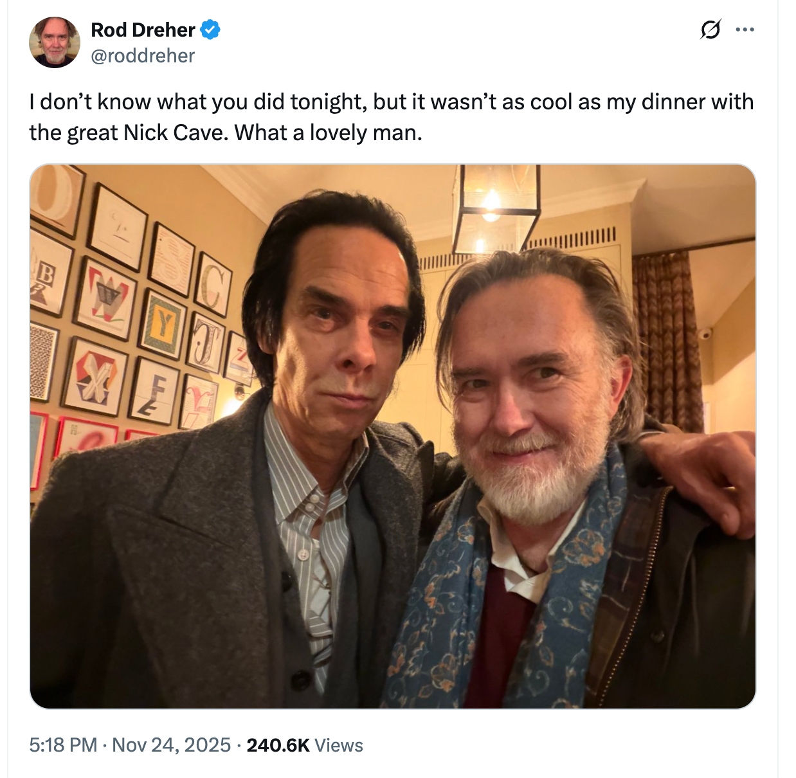The width and height of the screenshot is (796, 778).
Task: Click the wall security camera in photo
Action: pos(705,334)
